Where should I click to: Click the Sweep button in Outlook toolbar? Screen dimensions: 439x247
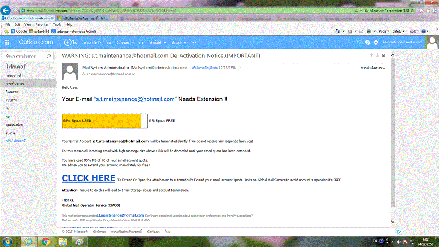point(141,42)
